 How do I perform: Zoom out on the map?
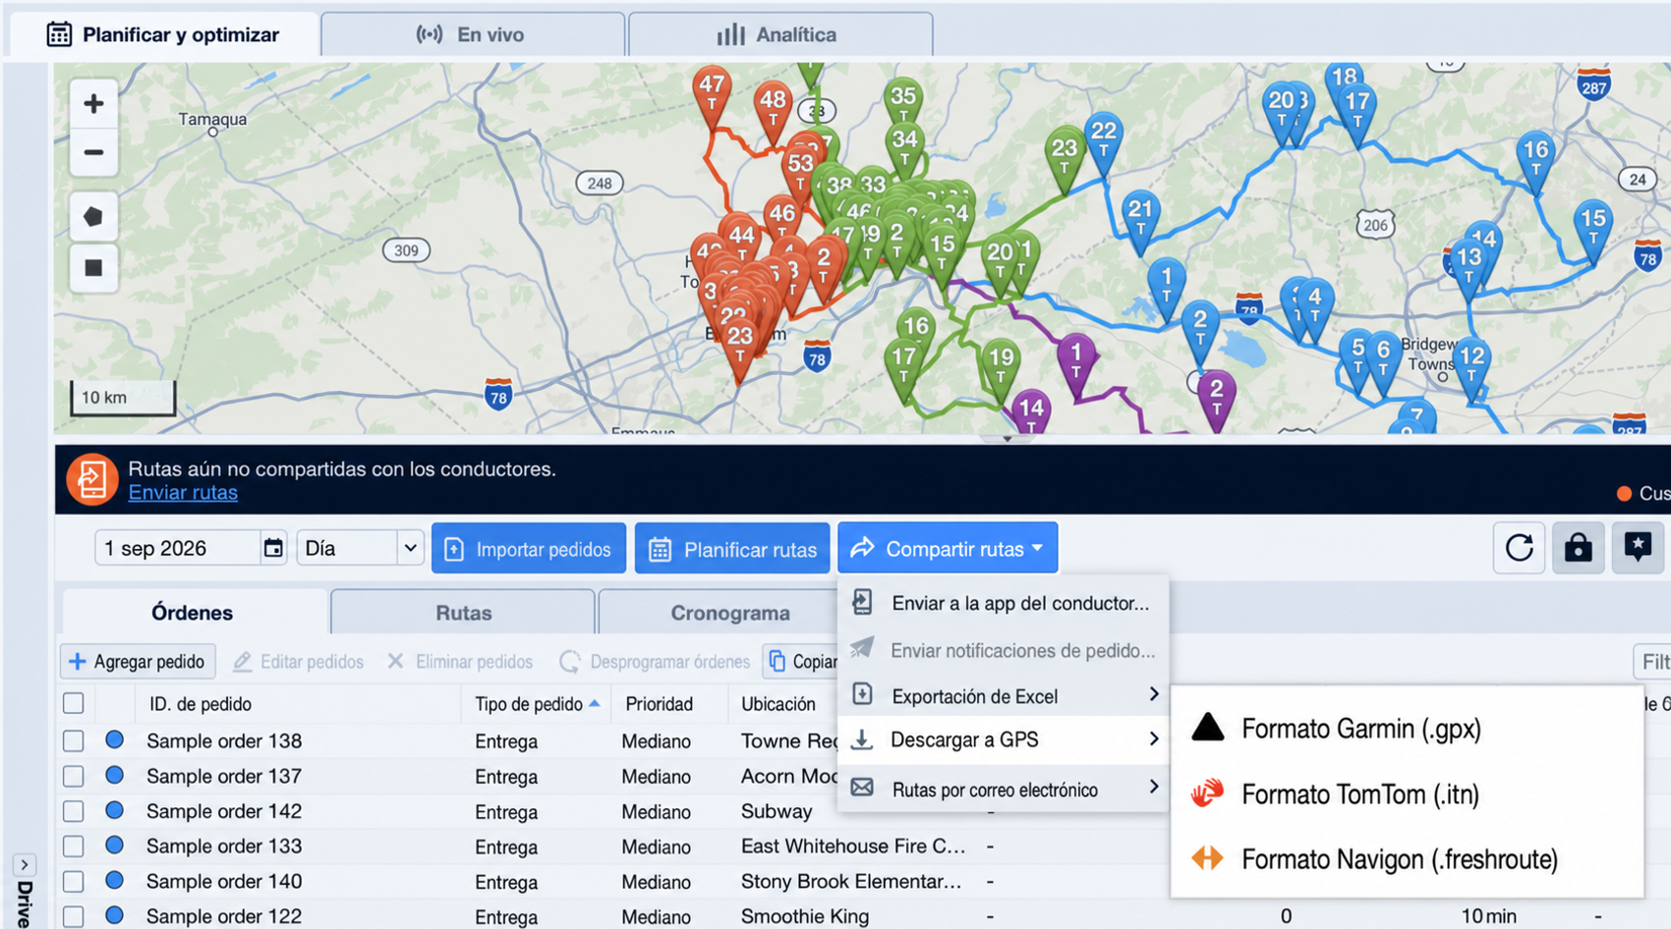click(93, 152)
